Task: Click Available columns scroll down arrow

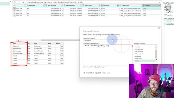Action: [156, 59]
